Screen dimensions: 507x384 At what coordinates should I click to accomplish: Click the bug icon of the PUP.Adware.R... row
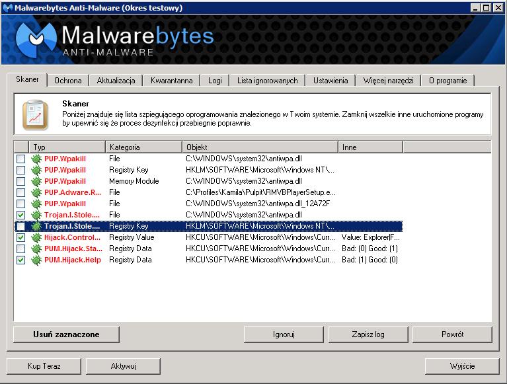pos(36,192)
